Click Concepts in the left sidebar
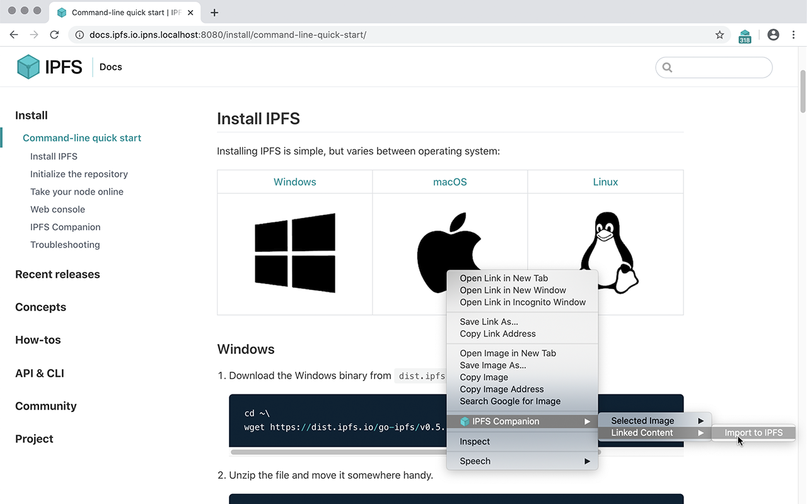Viewport: 807px width, 504px height. [x=40, y=307]
